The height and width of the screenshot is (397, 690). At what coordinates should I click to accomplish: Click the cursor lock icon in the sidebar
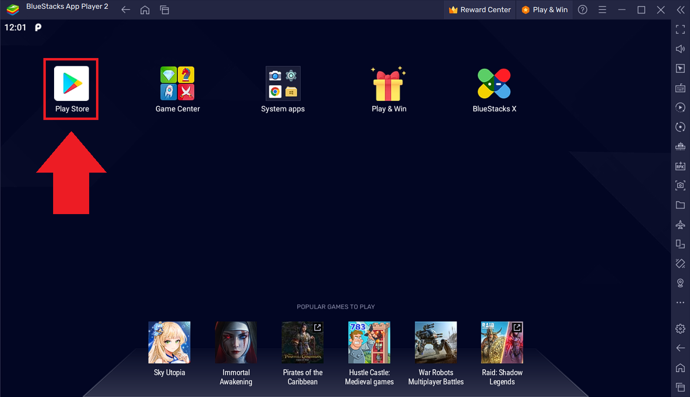pos(680,68)
